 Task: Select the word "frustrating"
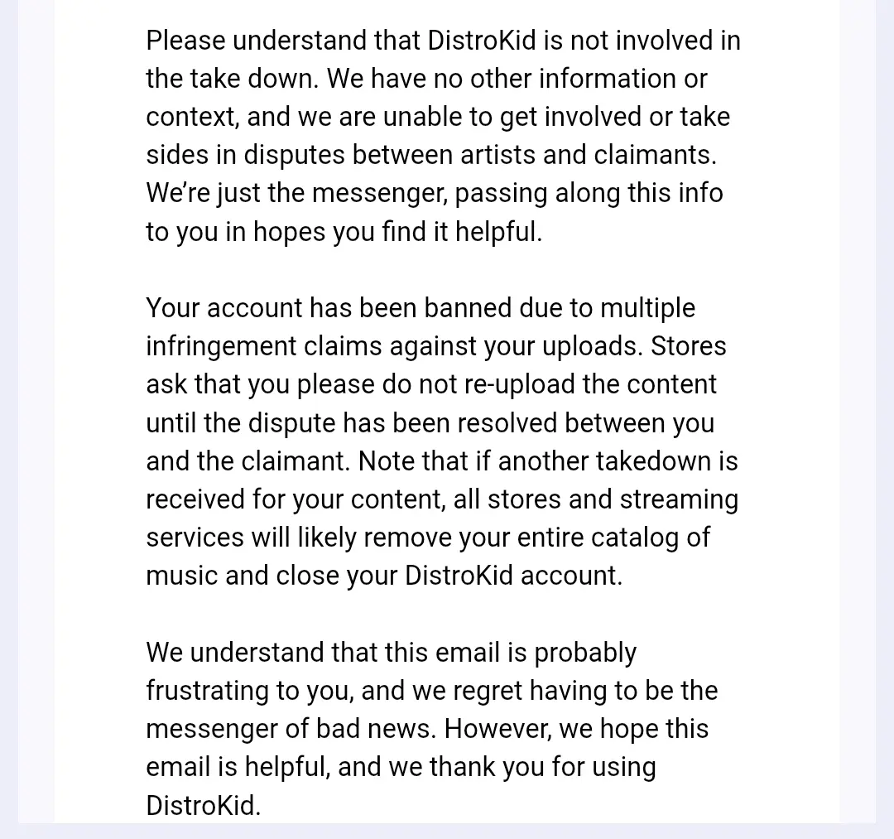(x=208, y=691)
